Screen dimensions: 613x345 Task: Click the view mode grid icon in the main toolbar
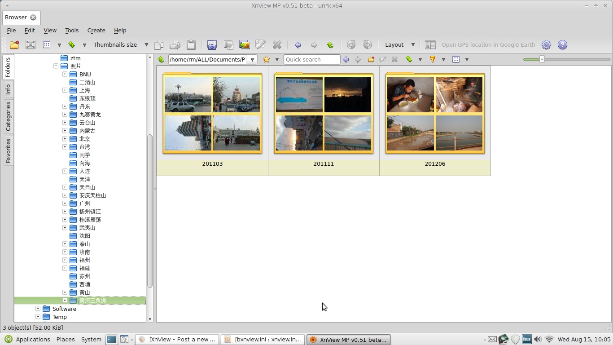pyautogui.click(x=47, y=45)
